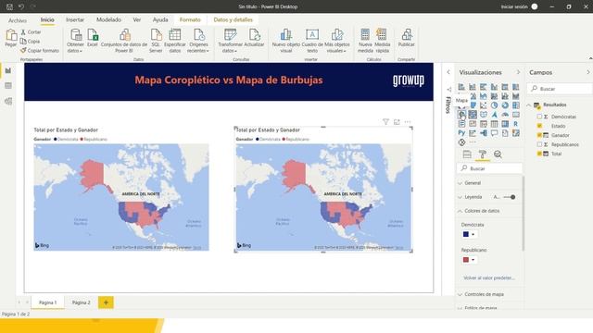This screenshot has height=333, width=593.
Task: Select the Pie chart visualization icon
Action: point(494,105)
